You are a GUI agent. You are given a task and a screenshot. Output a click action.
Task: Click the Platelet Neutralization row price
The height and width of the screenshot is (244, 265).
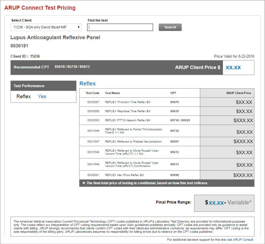coord(243,142)
